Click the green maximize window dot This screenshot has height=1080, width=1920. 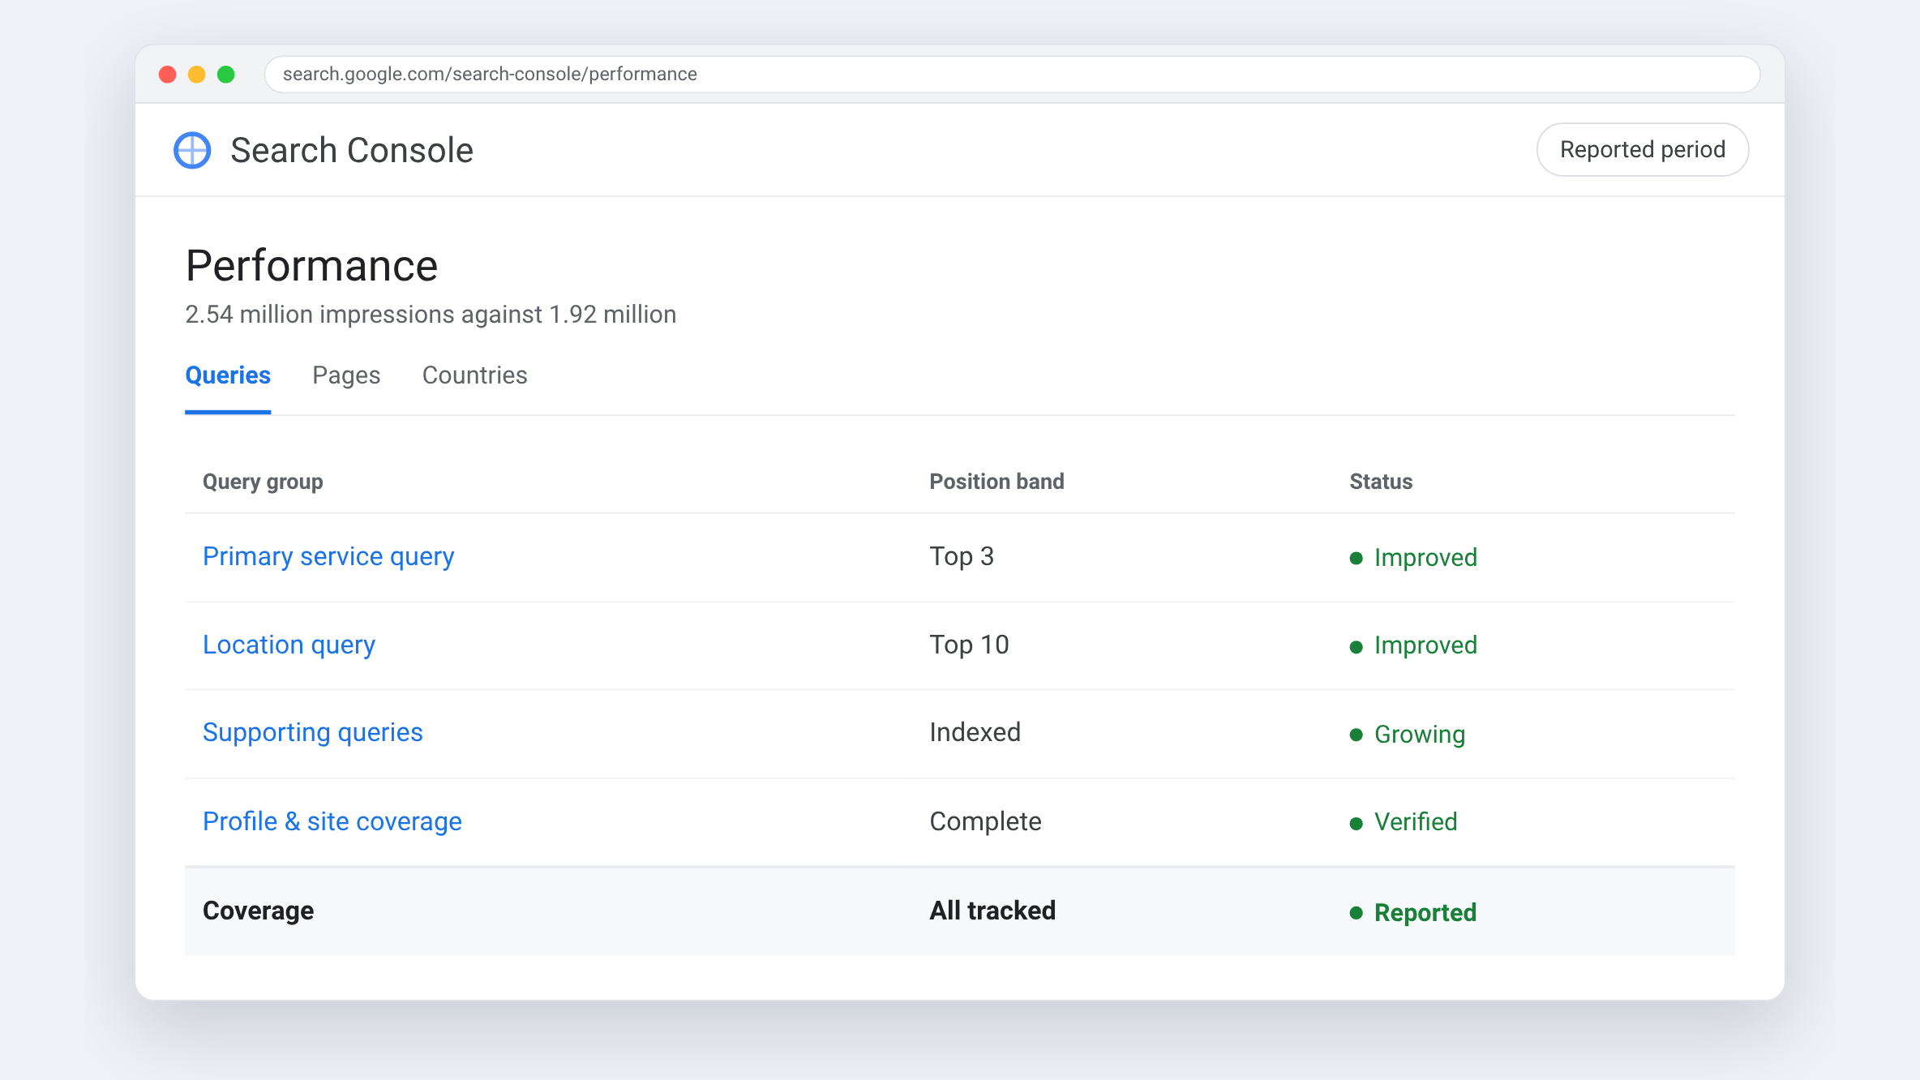[226, 75]
